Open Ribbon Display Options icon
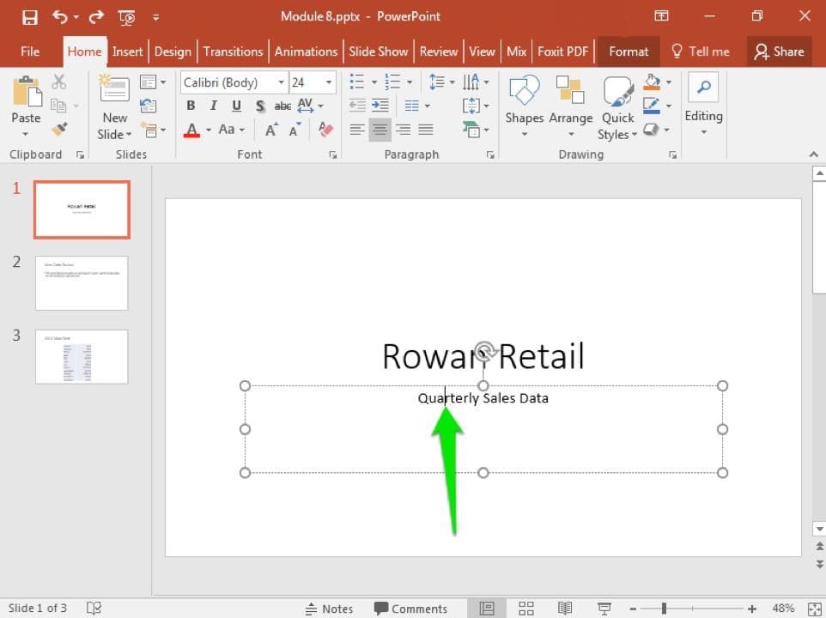This screenshot has width=826, height=618. pyautogui.click(x=661, y=16)
